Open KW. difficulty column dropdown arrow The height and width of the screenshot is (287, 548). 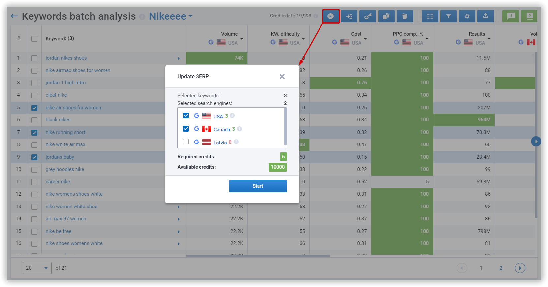pyautogui.click(x=303, y=39)
